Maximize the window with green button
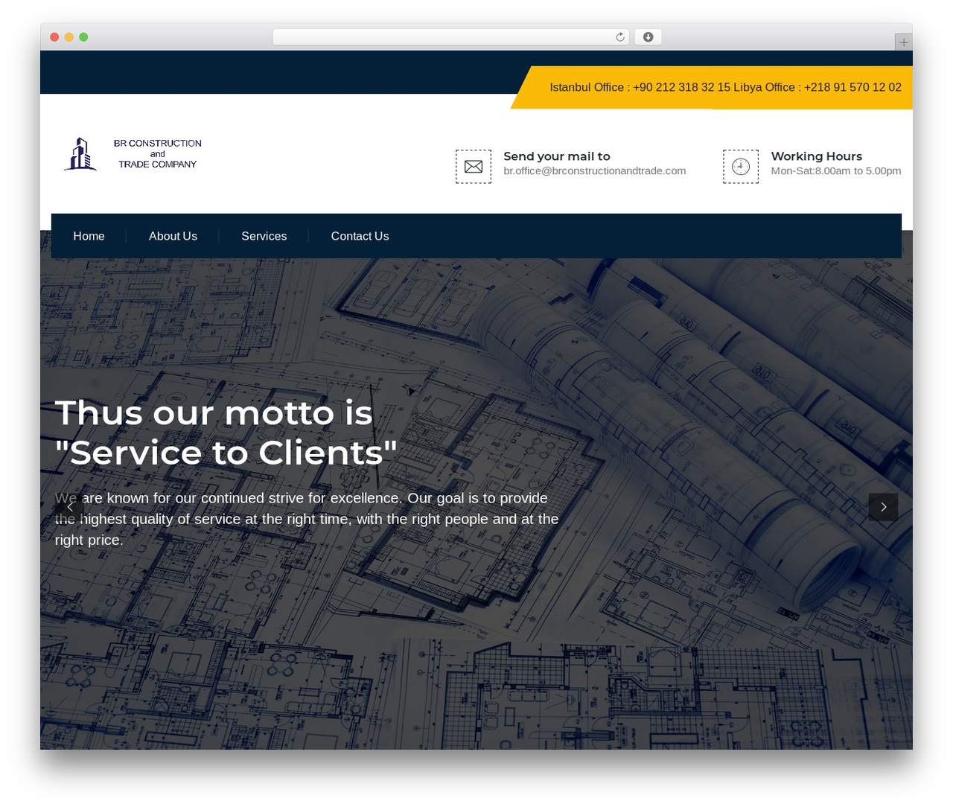 83,37
